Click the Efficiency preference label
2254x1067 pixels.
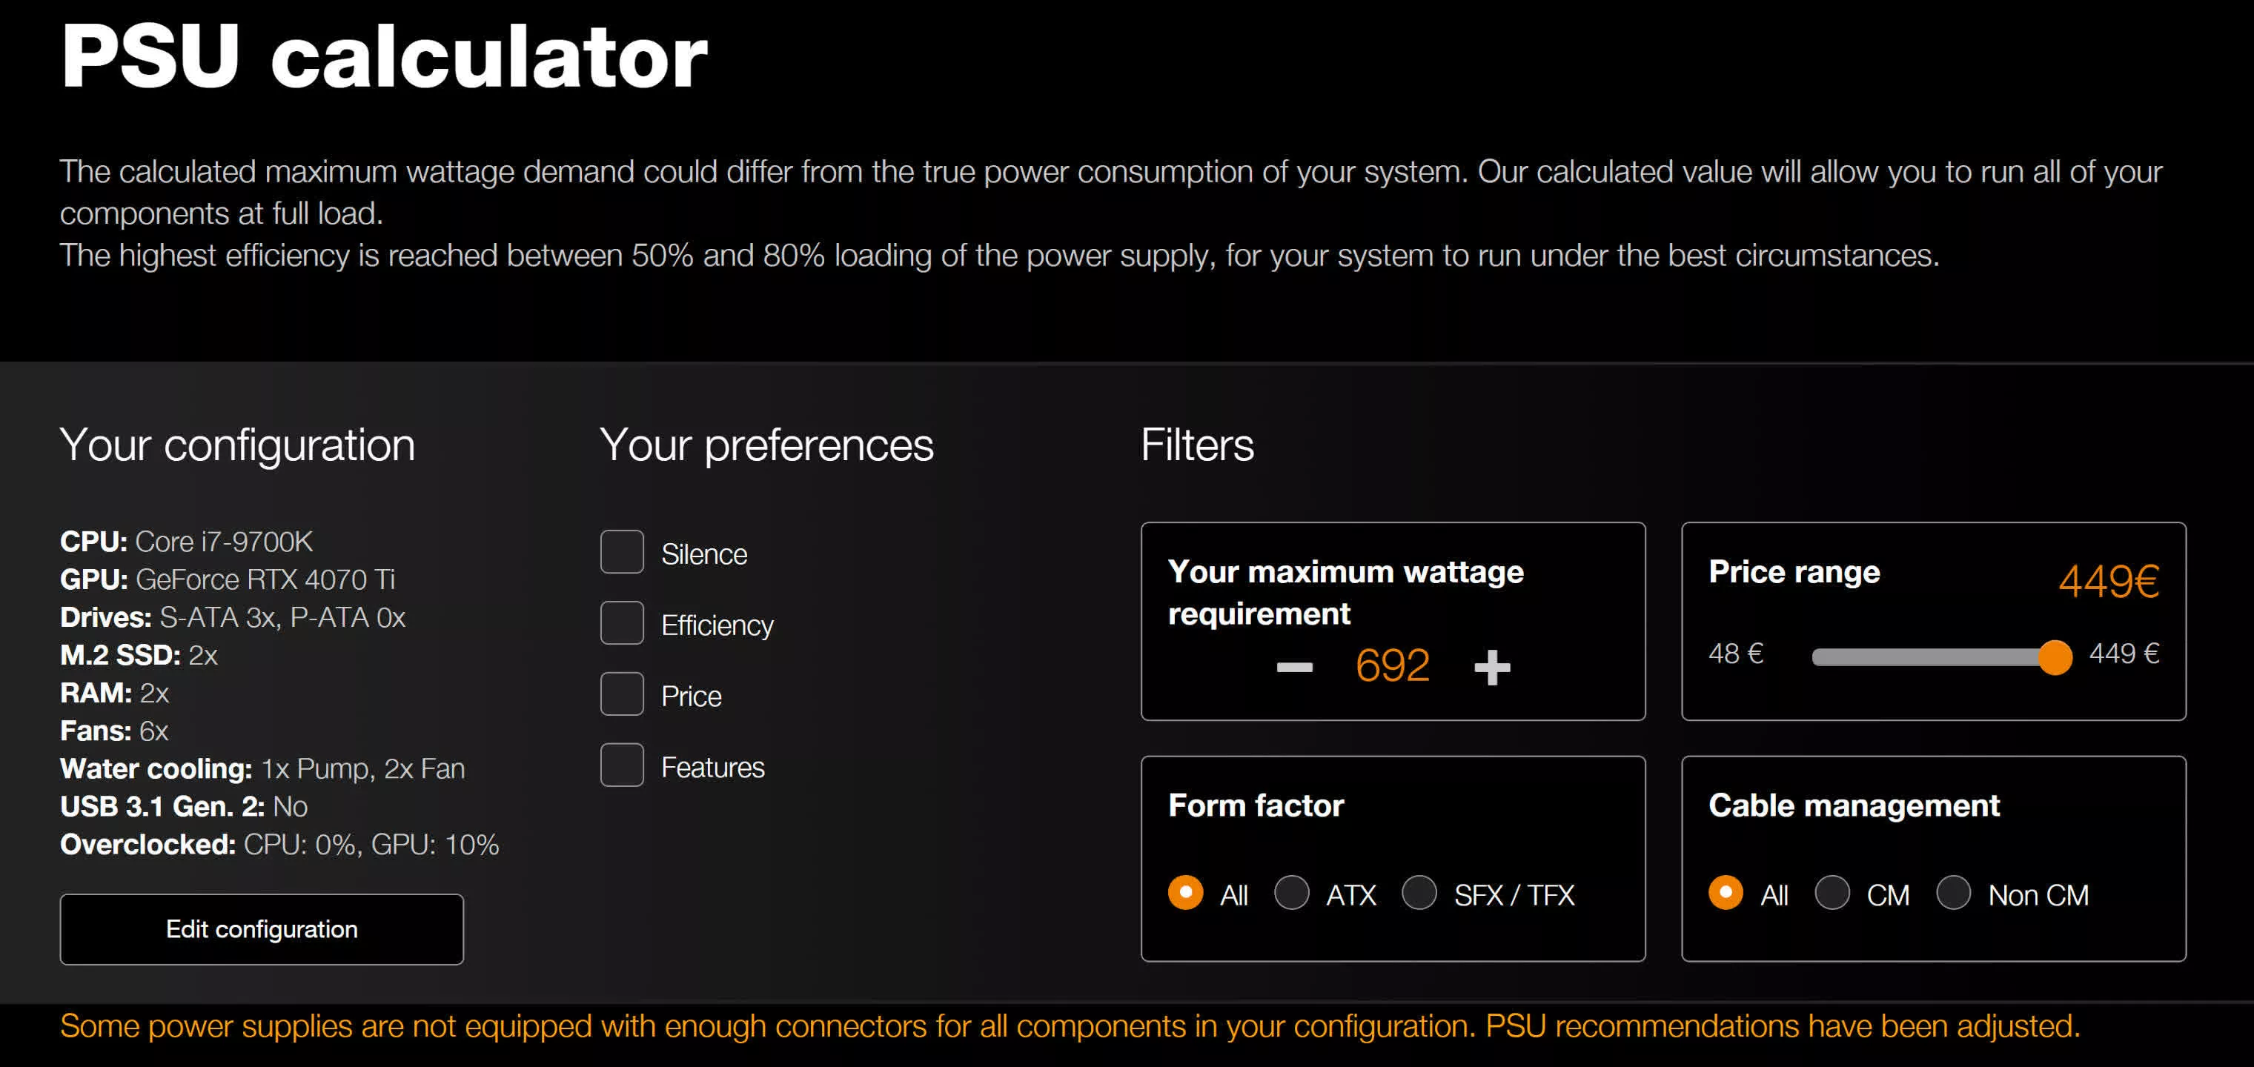coord(717,625)
